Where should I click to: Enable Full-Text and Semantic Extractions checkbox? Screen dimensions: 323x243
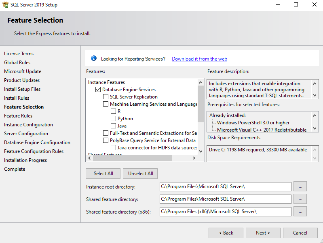pyautogui.click(x=106, y=133)
